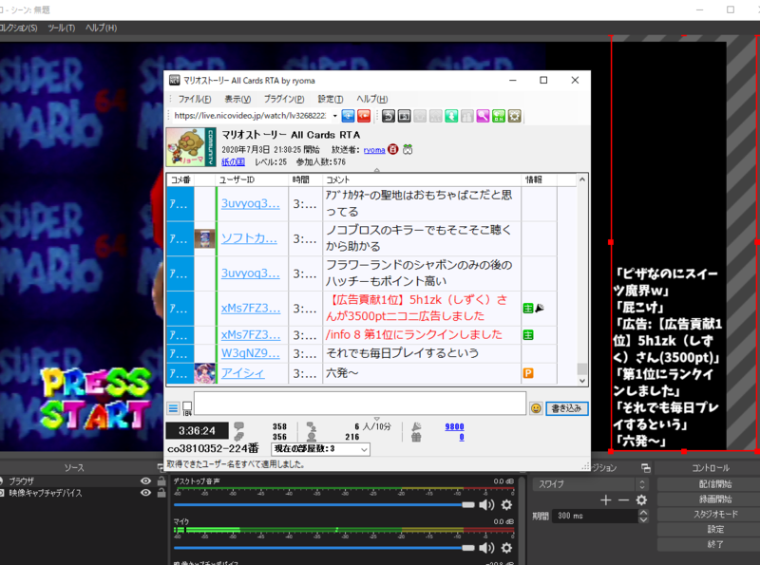Open the 設定(T) menu in comment viewer
The height and width of the screenshot is (565, 760).
click(x=331, y=99)
